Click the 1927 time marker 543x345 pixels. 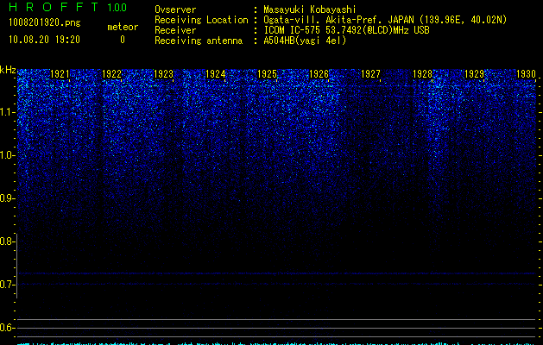coord(370,74)
